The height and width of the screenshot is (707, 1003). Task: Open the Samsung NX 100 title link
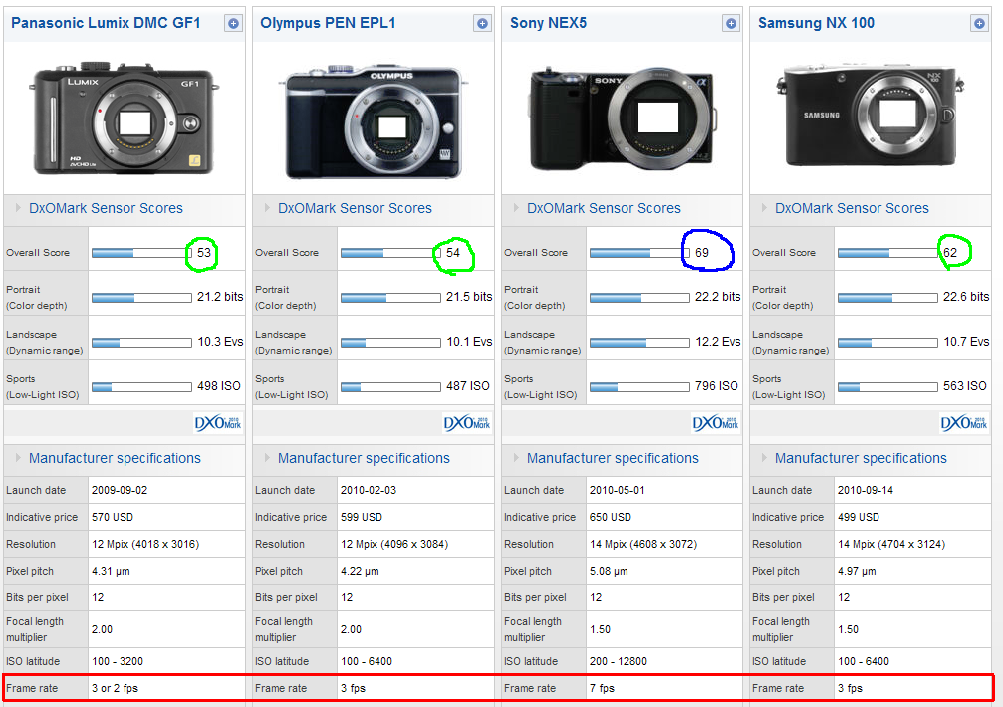click(x=816, y=23)
